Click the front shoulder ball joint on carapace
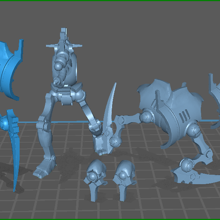Viewport: 220px width, 220px height. [145, 117]
